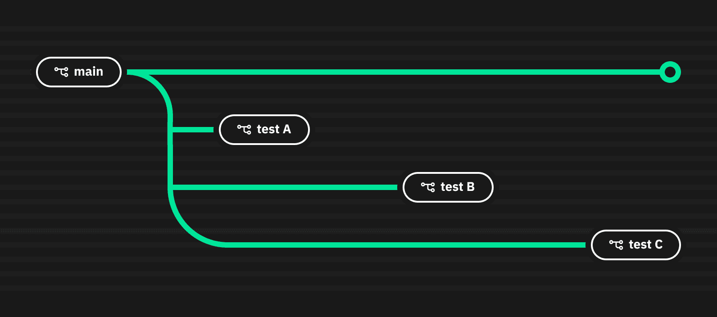Click the branch icon beside test C
Screen dimensions: 717x317
tap(616, 245)
